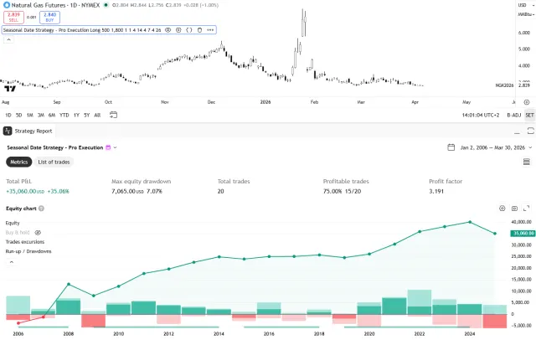The image size is (536, 340).
Task: Remove the strategy with the trash icon
Action: [199, 30]
